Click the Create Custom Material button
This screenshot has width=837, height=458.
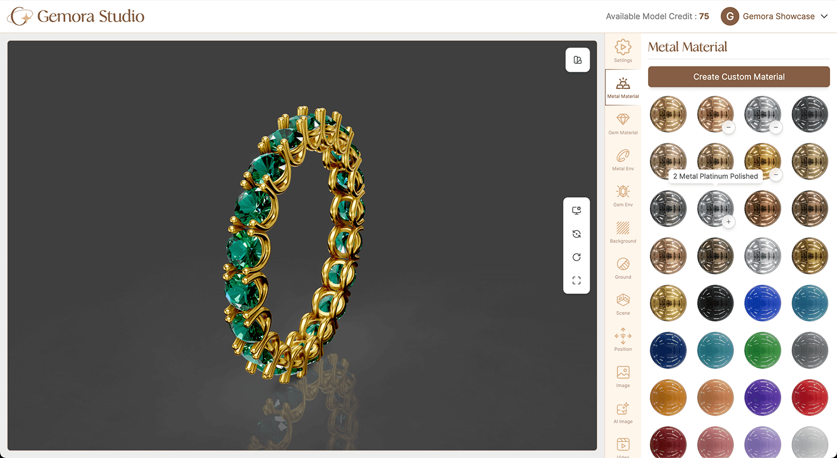tap(739, 76)
